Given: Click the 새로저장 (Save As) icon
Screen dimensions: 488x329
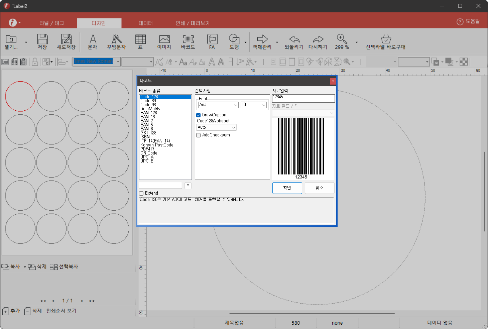Looking at the screenshot, I should click(x=66, y=39).
